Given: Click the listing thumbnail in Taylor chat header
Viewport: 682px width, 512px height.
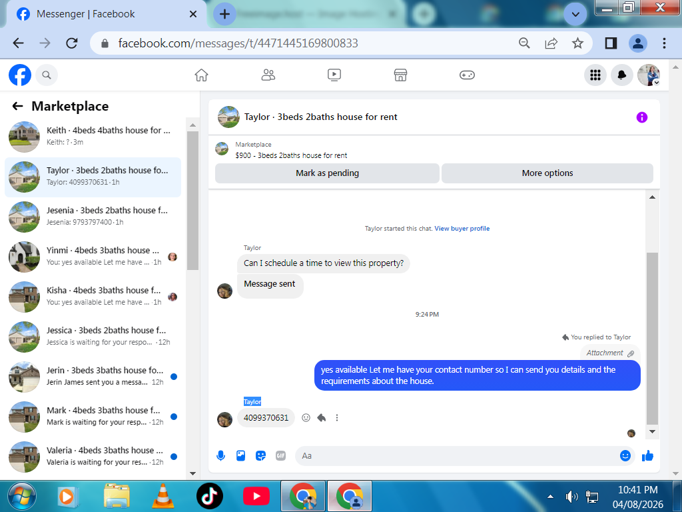Looking at the screenshot, I should click(229, 117).
